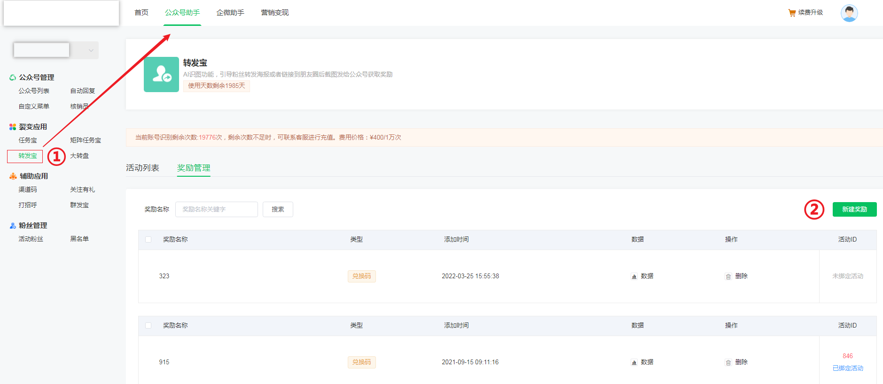Click 续费升级 link
The height and width of the screenshot is (384, 883).
(811, 13)
